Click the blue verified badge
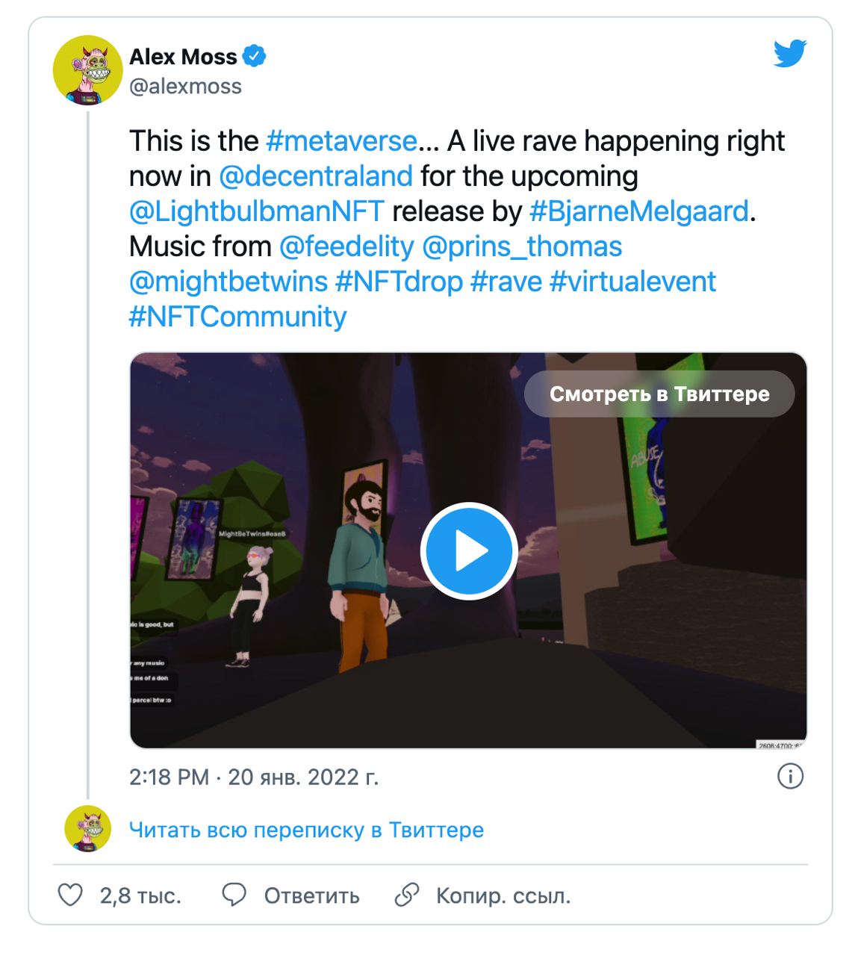 (x=255, y=56)
